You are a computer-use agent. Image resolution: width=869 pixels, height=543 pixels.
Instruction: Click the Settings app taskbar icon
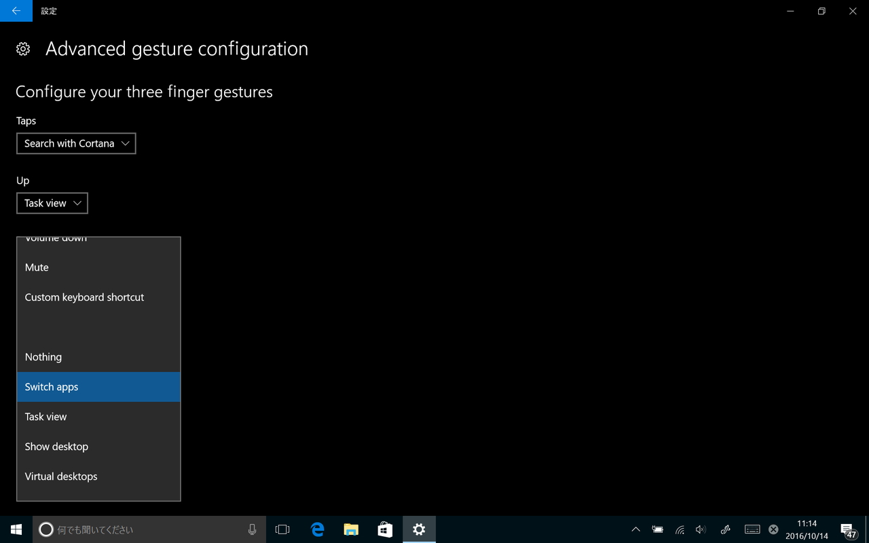pos(419,529)
